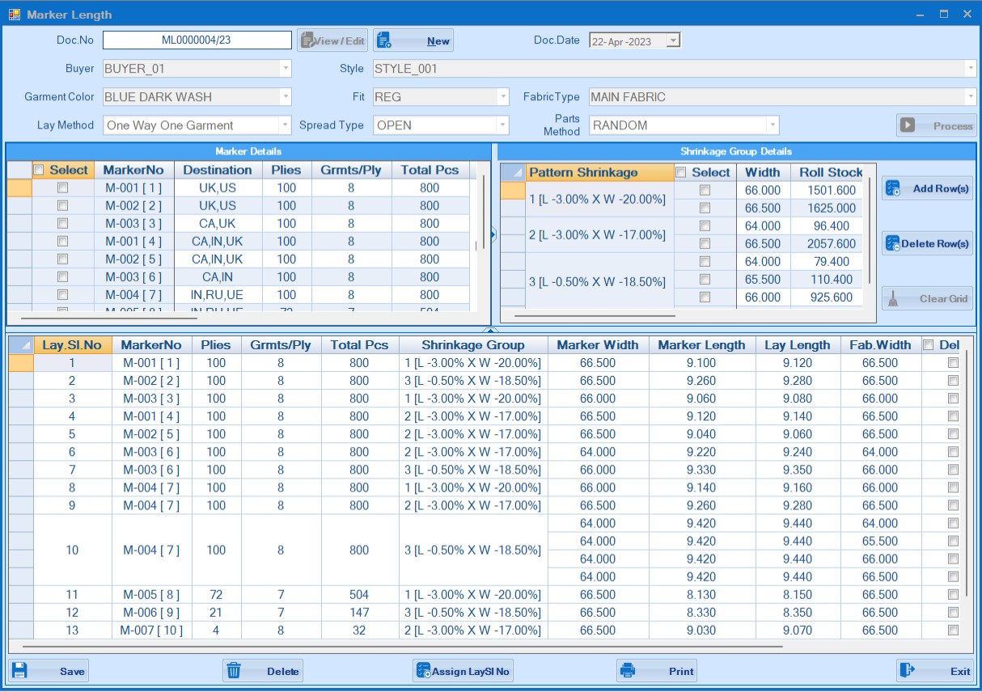Viewport: 982px width, 692px height.
Task: Click the splitter arrow above the lay grid
Action: [x=490, y=331]
